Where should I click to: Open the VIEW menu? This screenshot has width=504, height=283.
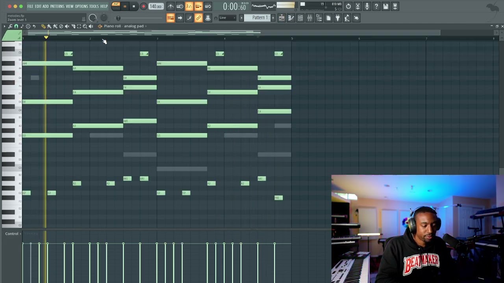(x=70, y=6)
